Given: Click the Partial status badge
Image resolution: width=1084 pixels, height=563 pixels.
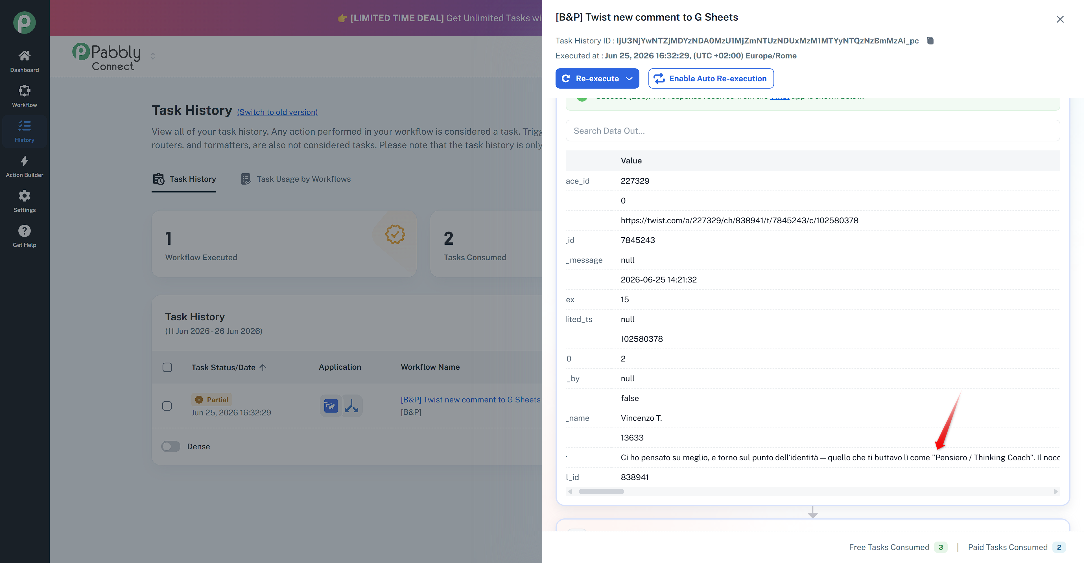Looking at the screenshot, I should click(212, 400).
